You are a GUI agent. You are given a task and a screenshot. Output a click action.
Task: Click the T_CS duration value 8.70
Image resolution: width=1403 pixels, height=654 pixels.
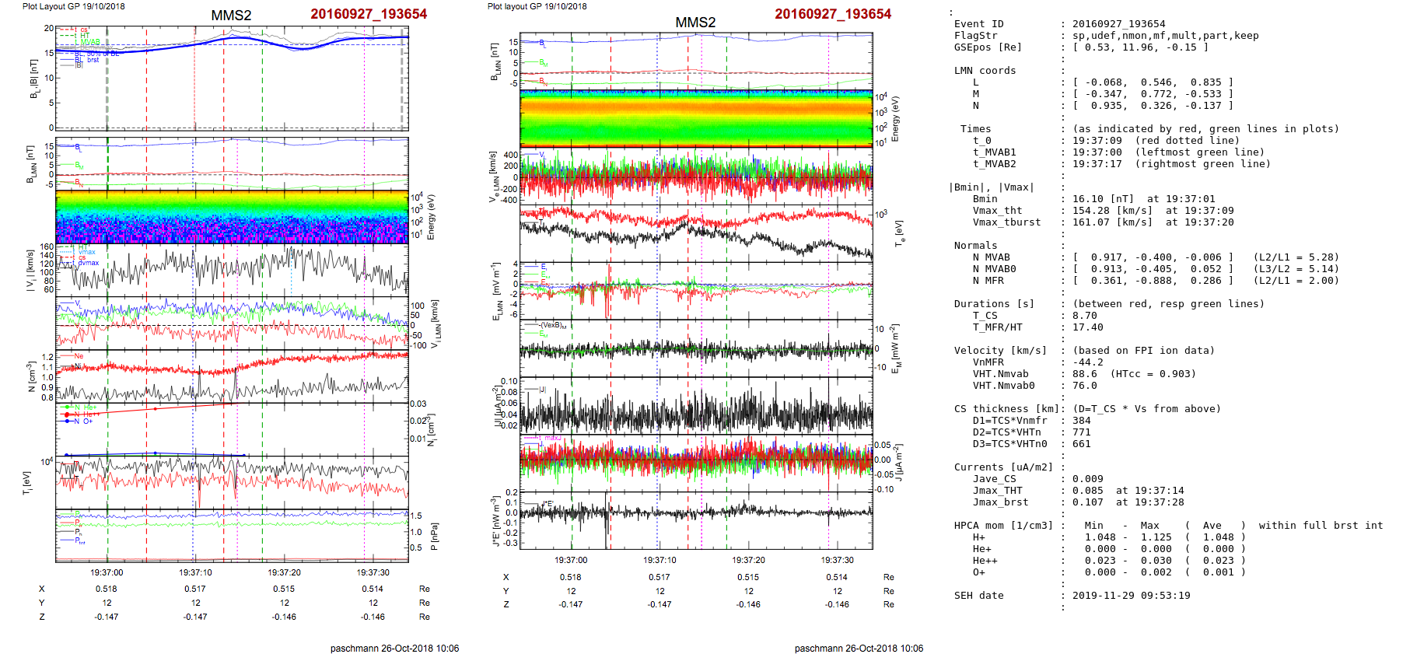(x=1084, y=316)
